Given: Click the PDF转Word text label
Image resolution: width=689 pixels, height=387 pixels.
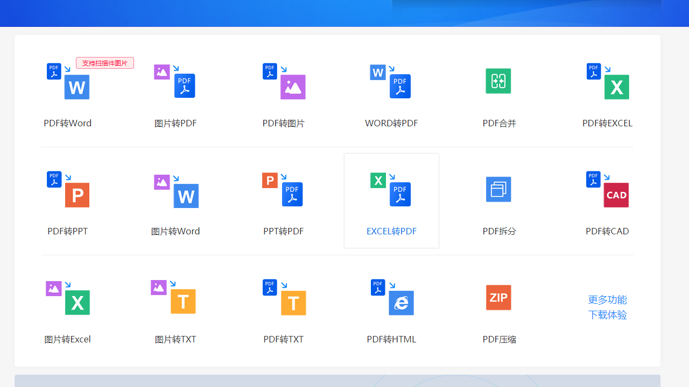Looking at the screenshot, I should tap(68, 123).
